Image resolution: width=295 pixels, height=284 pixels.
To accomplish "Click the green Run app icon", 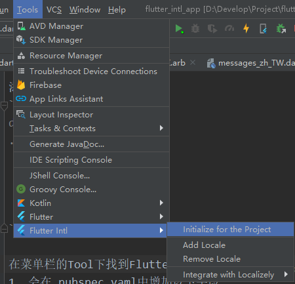I will pos(179,29).
